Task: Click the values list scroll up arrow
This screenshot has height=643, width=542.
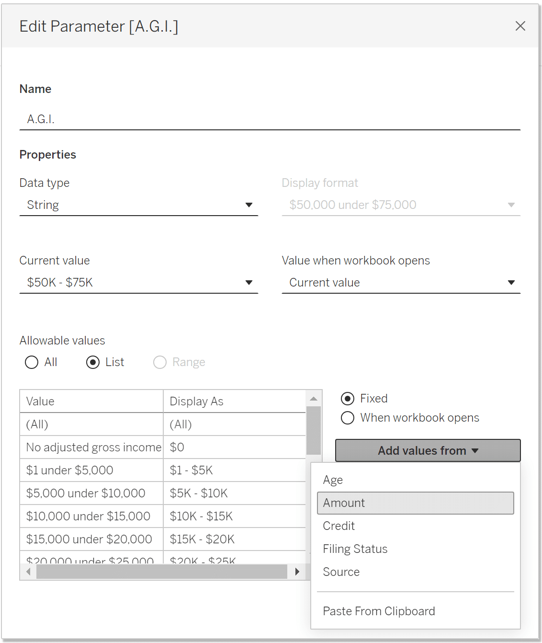Action: pyautogui.click(x=314, y=399)
